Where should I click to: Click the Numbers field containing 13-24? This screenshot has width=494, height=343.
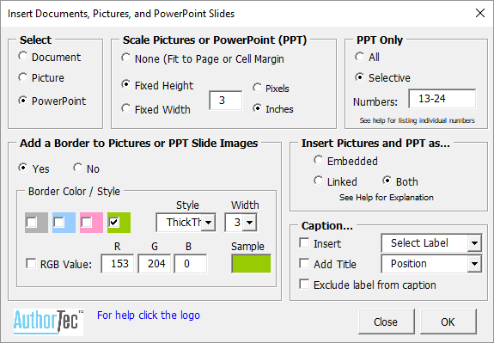(442, 99)
